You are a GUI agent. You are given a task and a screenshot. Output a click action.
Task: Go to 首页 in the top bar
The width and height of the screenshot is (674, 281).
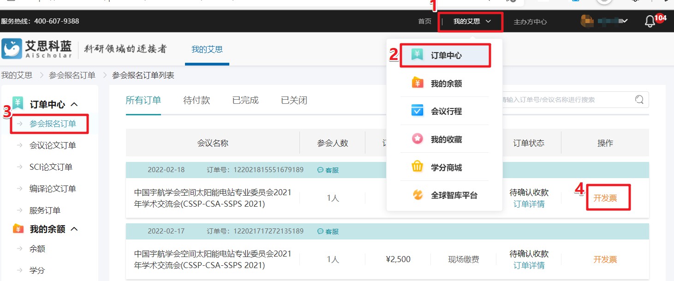[x=424, y=21]
